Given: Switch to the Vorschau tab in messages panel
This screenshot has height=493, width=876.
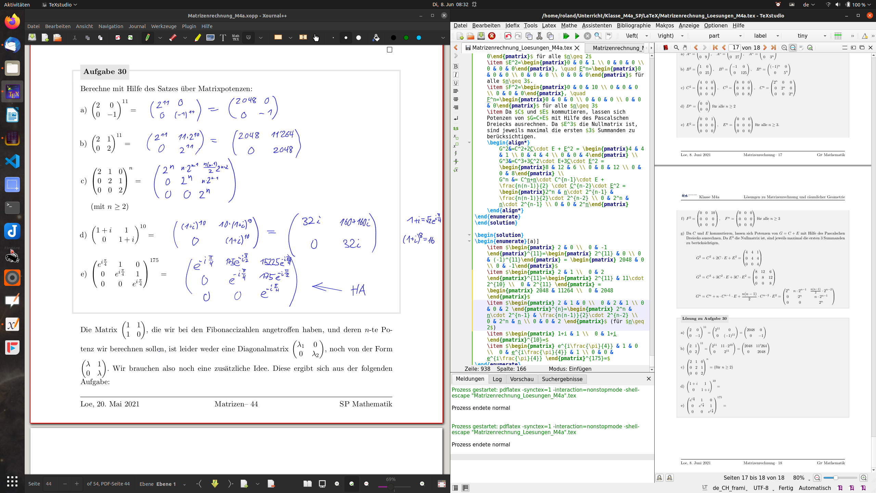Looking at the screenshot, I should point(521,379).
